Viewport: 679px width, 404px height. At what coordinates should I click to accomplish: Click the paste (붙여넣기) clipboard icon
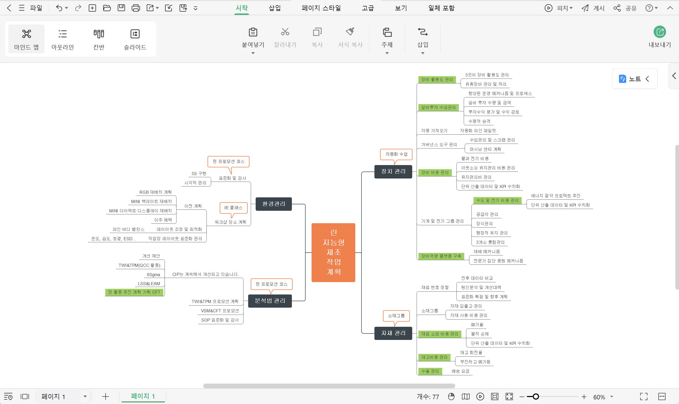(253, 32)
